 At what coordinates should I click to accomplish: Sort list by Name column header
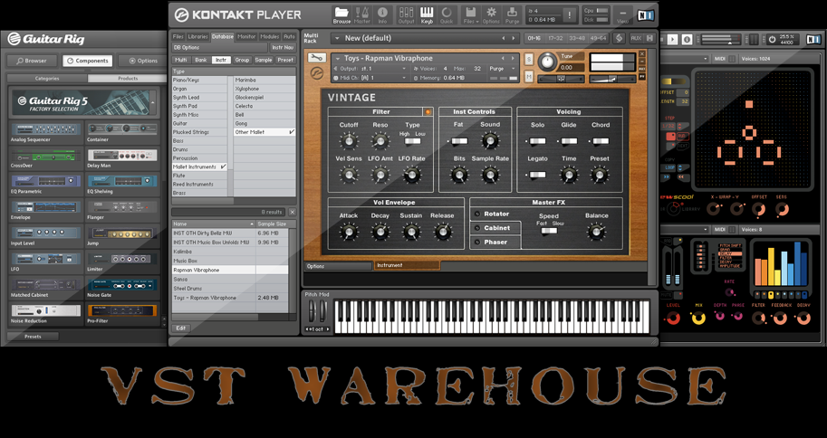pos(213,224)
